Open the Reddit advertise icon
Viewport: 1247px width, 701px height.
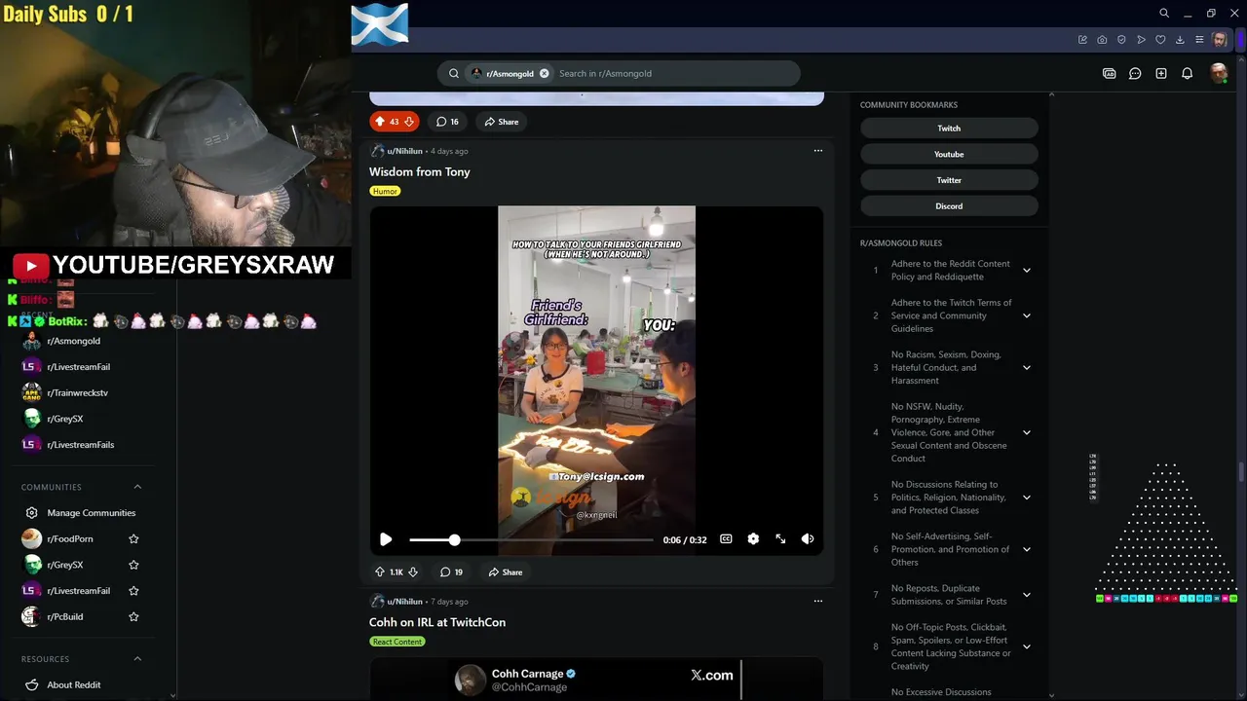(x=1109, y=73)
